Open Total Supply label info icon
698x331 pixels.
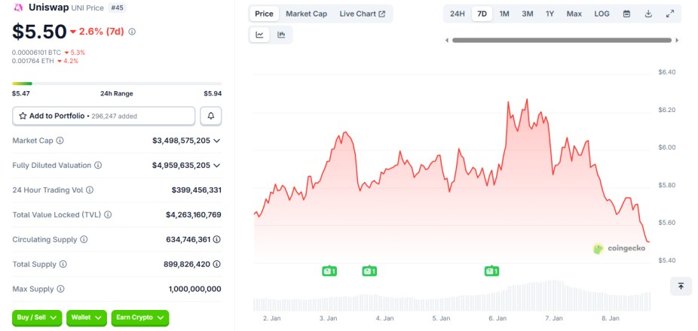click(63, 264)
